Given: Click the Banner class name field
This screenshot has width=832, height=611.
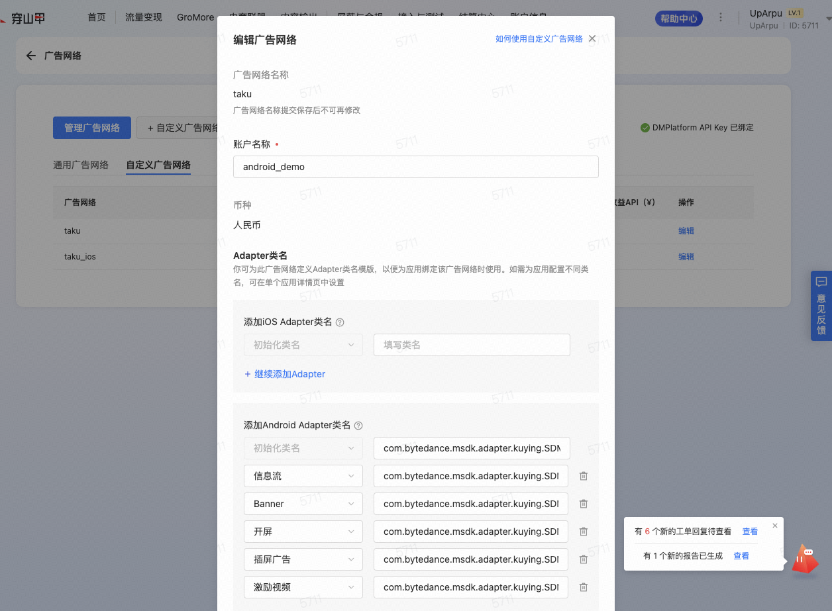Looking at the screenshot, I should click(471, 504).
